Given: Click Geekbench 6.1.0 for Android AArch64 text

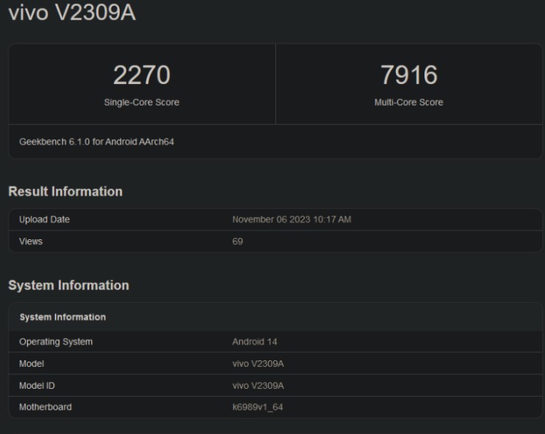Looking at the screenshot, I should [x=96, y=142].
